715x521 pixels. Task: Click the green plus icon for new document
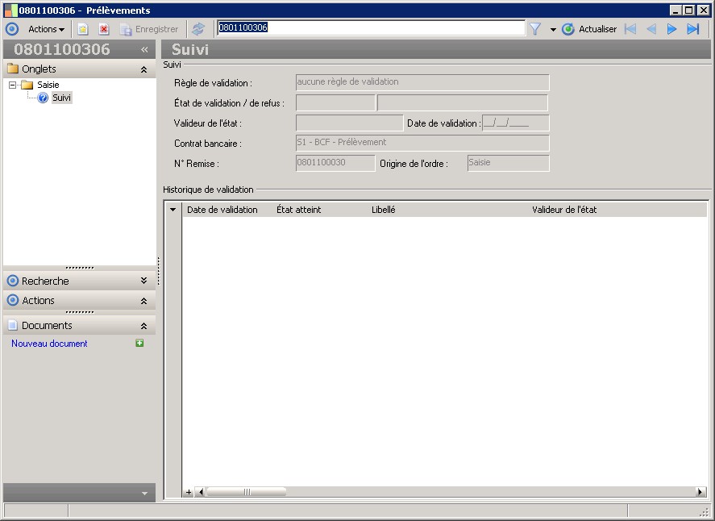(139, 343)
